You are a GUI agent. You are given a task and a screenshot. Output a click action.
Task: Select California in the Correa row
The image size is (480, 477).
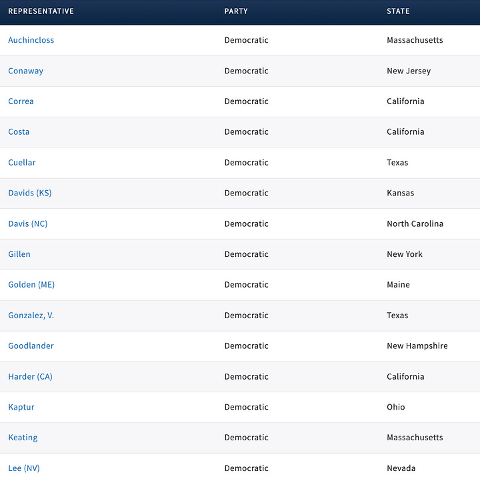point(405,101)
